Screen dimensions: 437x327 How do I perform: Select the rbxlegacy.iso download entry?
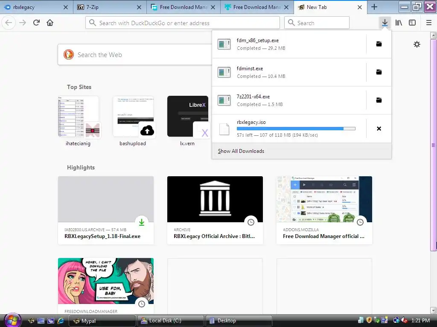point(289,129)
